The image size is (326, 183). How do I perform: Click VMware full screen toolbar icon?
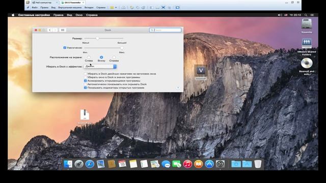tap(164, 8)
